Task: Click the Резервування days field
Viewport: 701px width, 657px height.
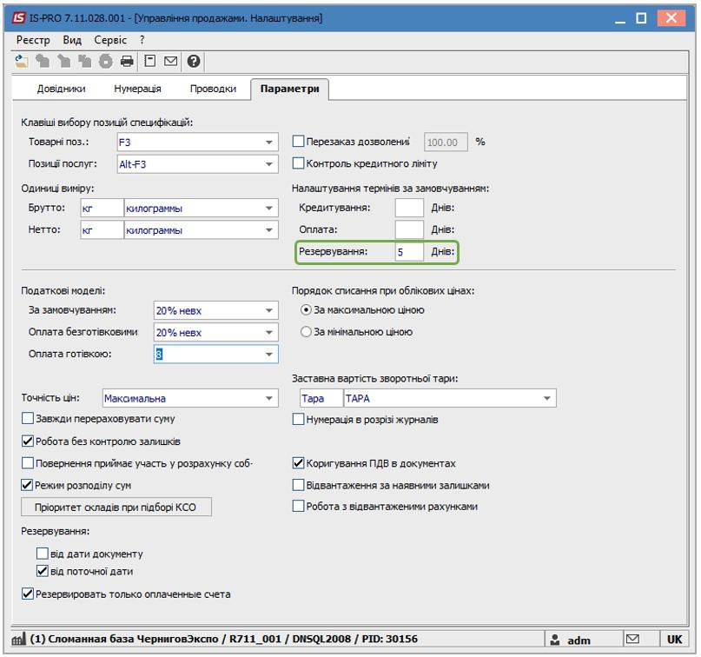Action: (x=409, y=252)
